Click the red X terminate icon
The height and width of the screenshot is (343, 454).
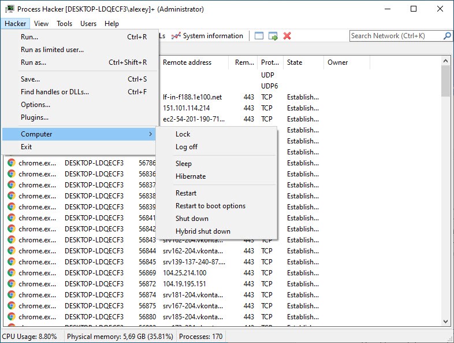coord(287,36)
